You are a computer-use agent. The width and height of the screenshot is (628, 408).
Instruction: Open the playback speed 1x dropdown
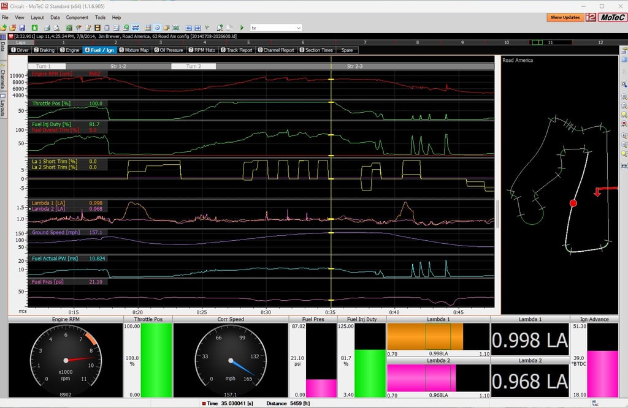pyautogui.click(x=298, y=28)
